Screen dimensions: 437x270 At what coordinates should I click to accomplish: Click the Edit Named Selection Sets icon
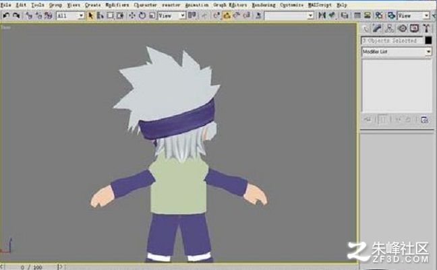click(259, 15)
